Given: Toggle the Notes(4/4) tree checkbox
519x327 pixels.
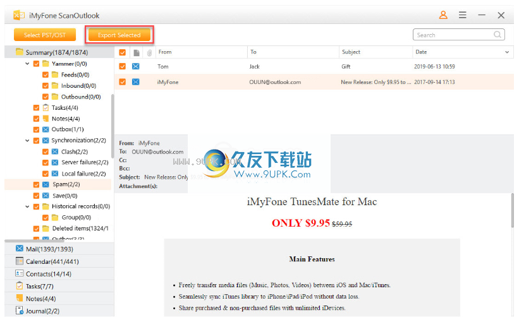Looking at the screenshot, I should tap(37, 119).
